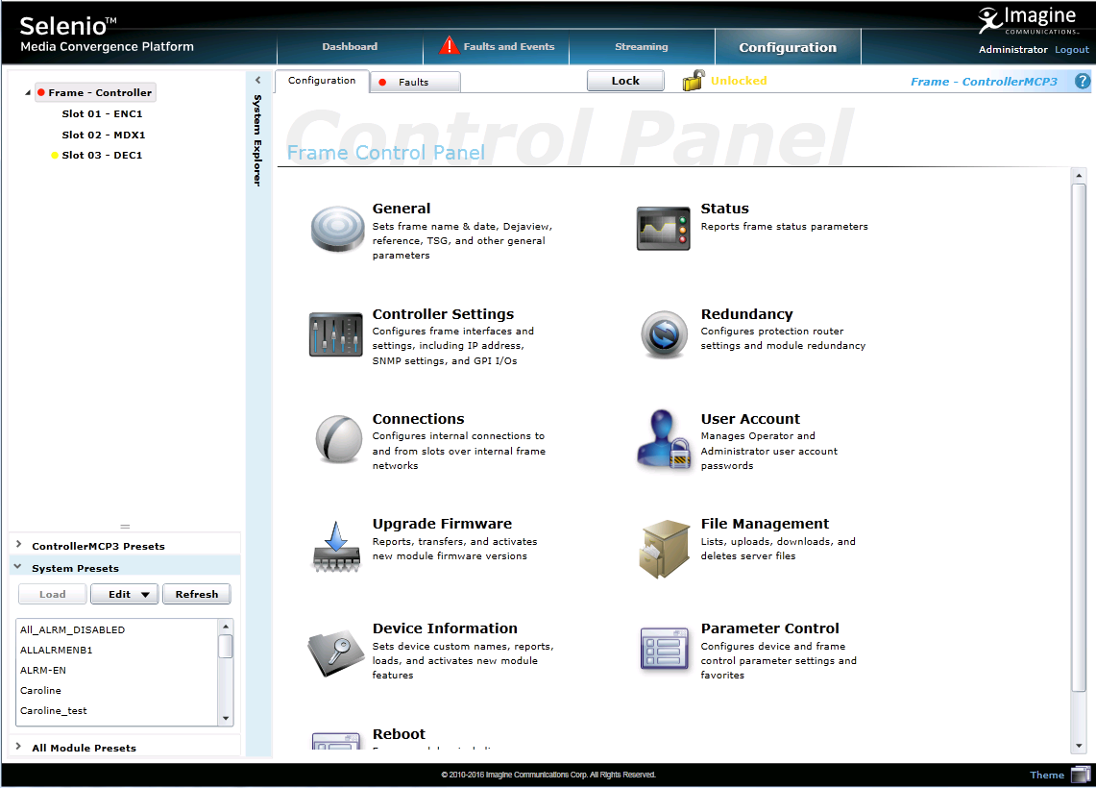Screen dimensions: 1096x788
Task: Select Slot 02 - MDX1 in tree
Action: 104,135
